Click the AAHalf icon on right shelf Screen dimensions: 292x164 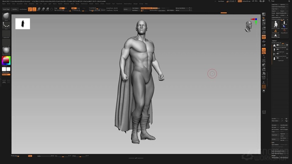(264, 33)
